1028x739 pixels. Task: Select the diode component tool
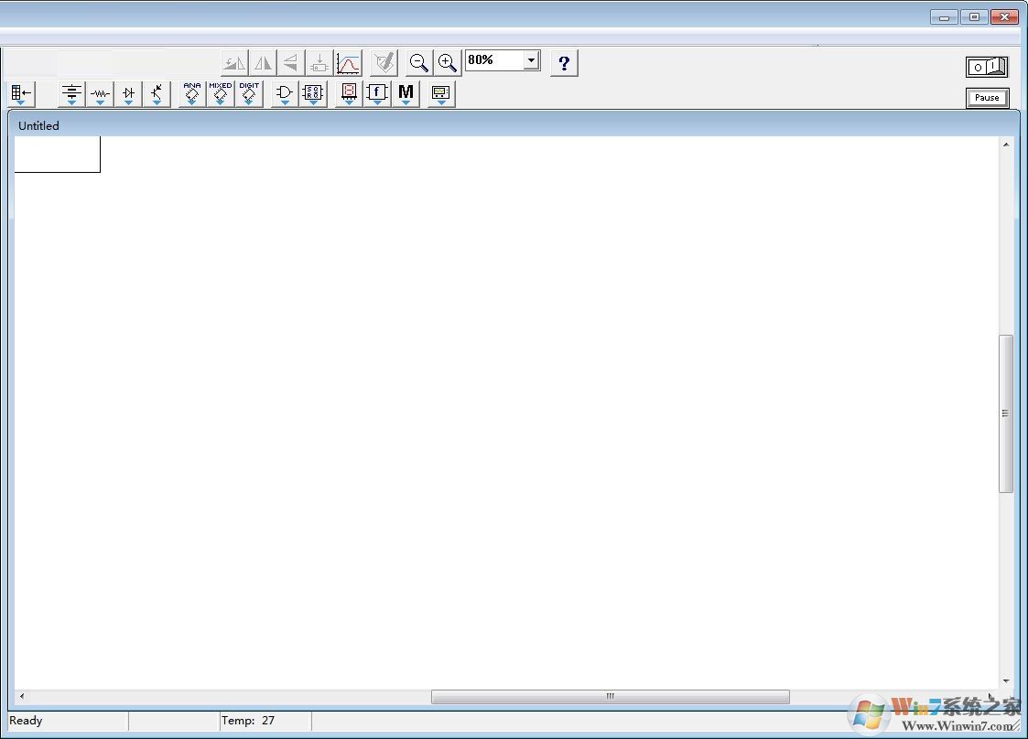pyautogui.click(x=128, y=91)
